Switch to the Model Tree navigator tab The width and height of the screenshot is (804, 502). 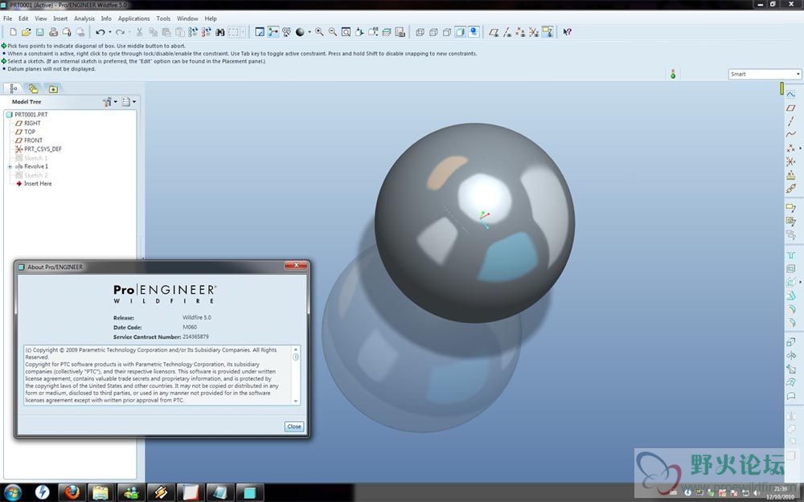(x=14, y=88)
